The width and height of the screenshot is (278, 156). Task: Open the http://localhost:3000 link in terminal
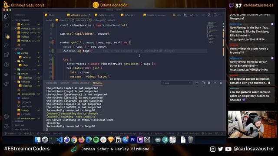[x=97, y=120]
